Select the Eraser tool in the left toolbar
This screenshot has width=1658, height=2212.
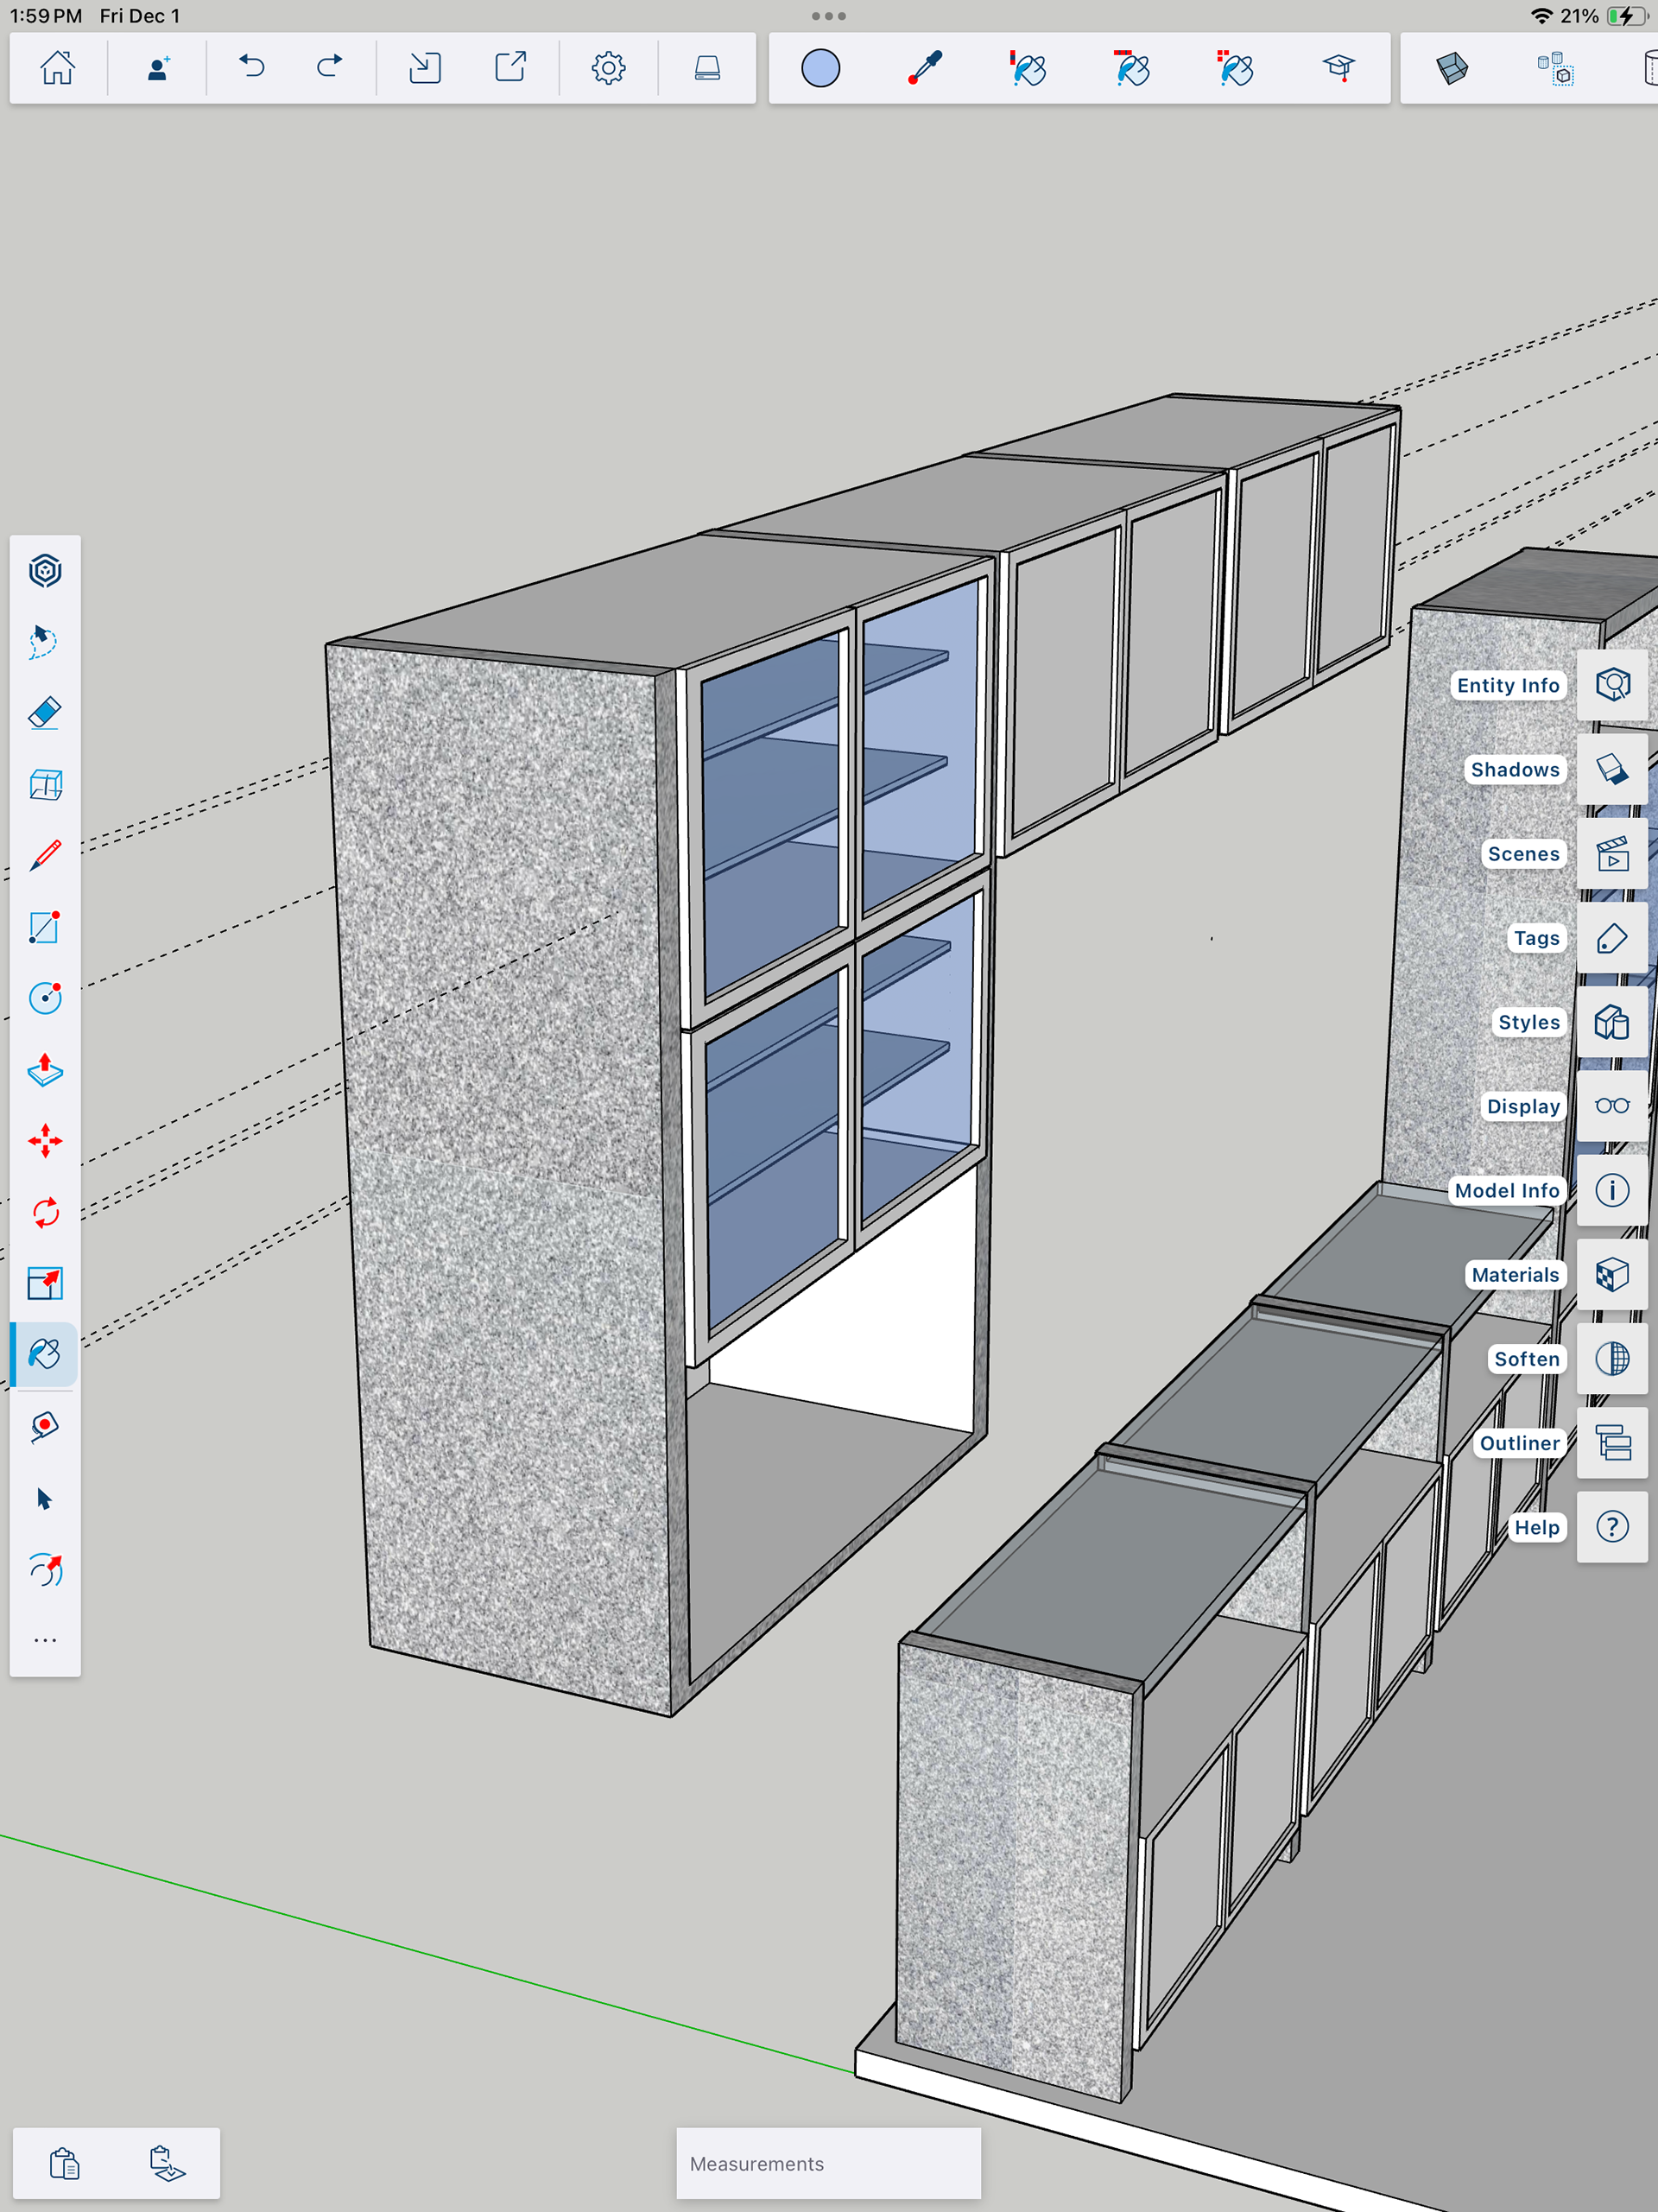tap(45, 713)
